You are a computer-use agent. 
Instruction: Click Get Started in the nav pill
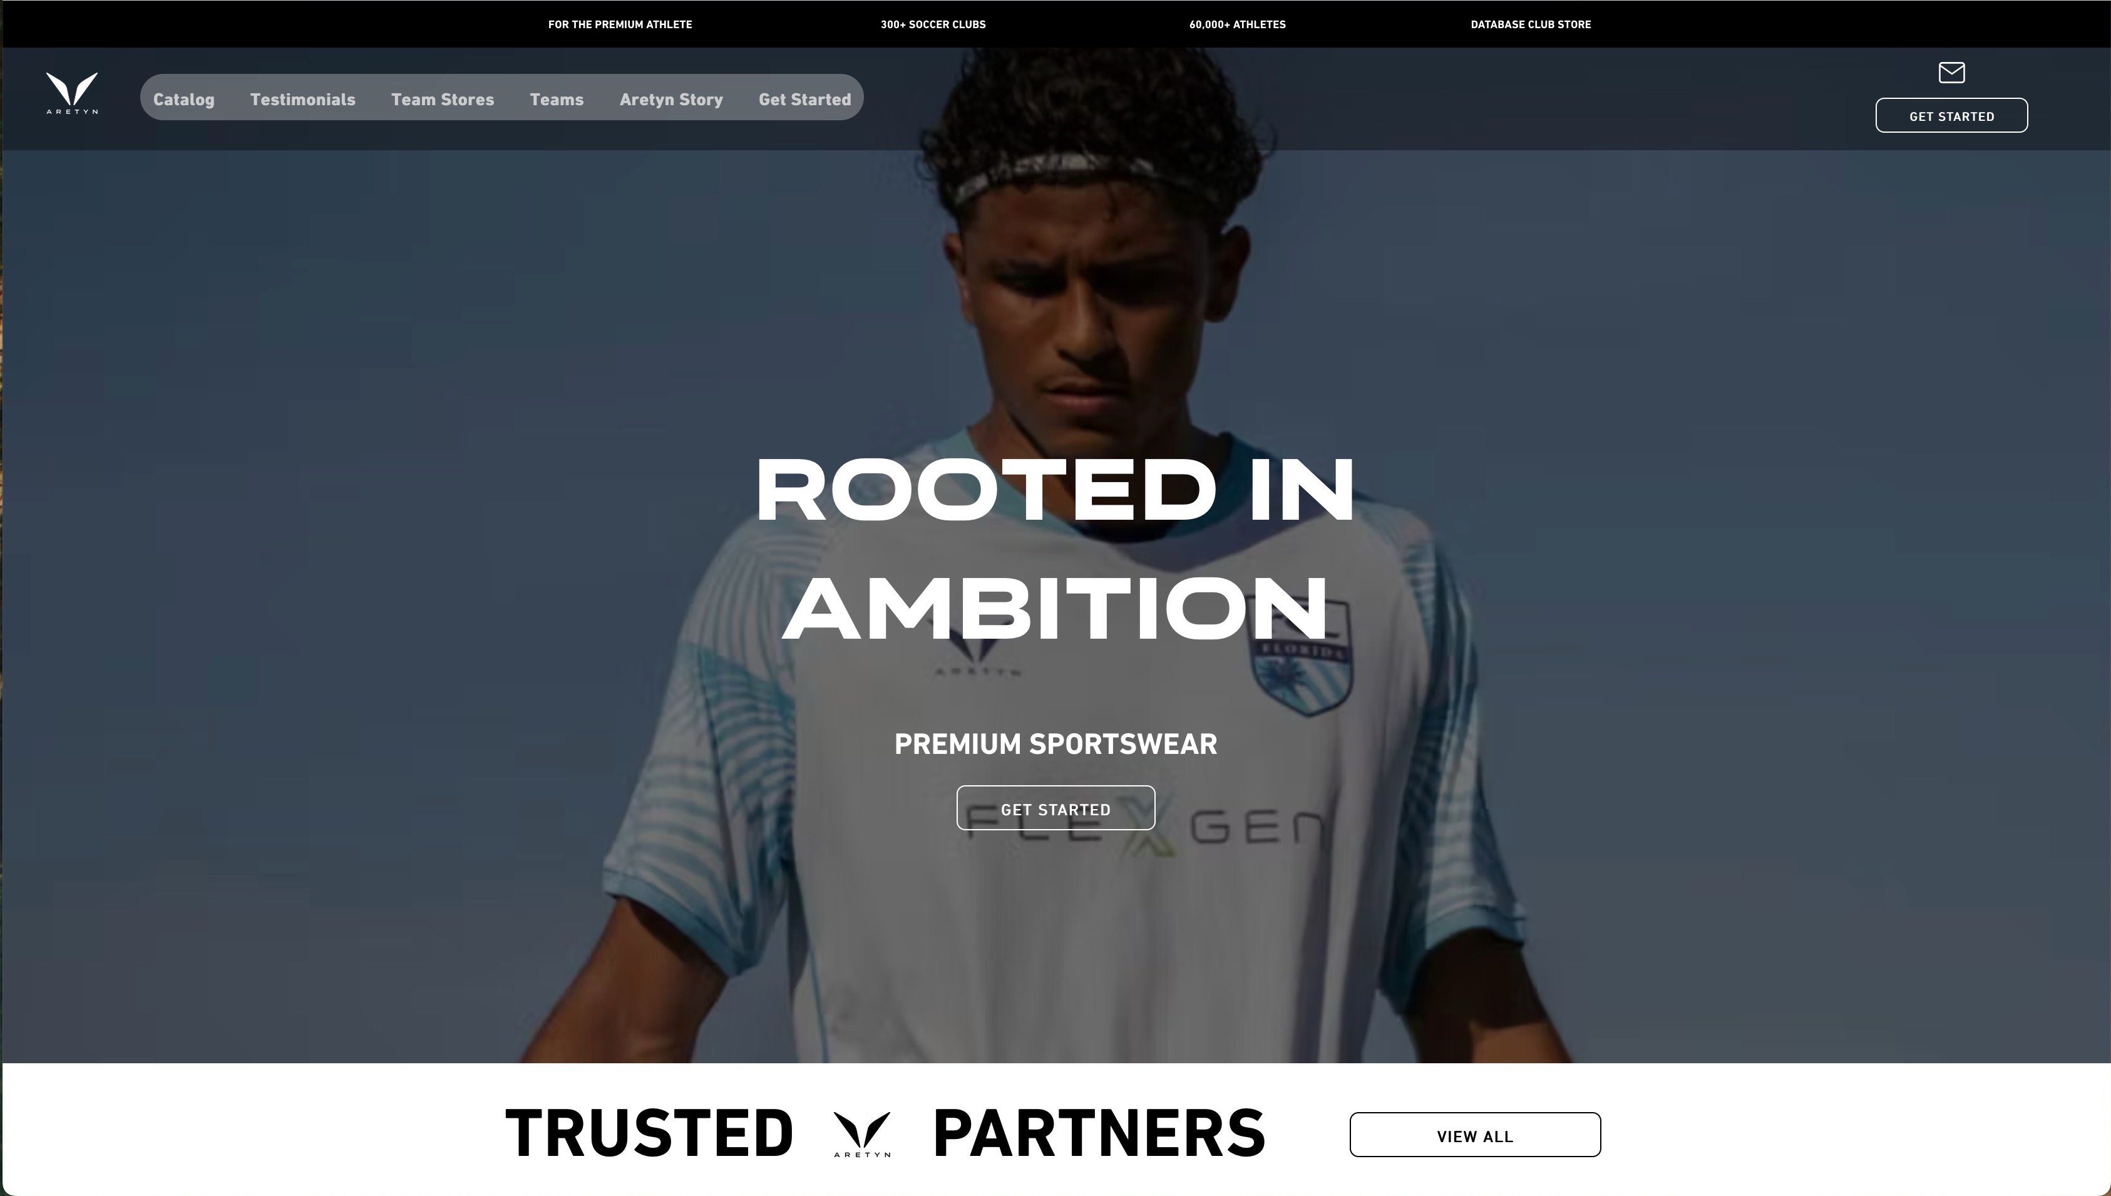tap(804, 100)
